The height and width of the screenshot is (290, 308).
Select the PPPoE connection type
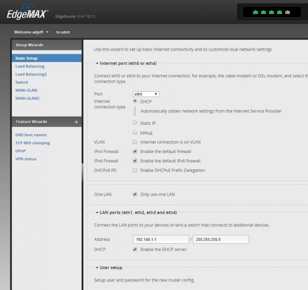135,133
